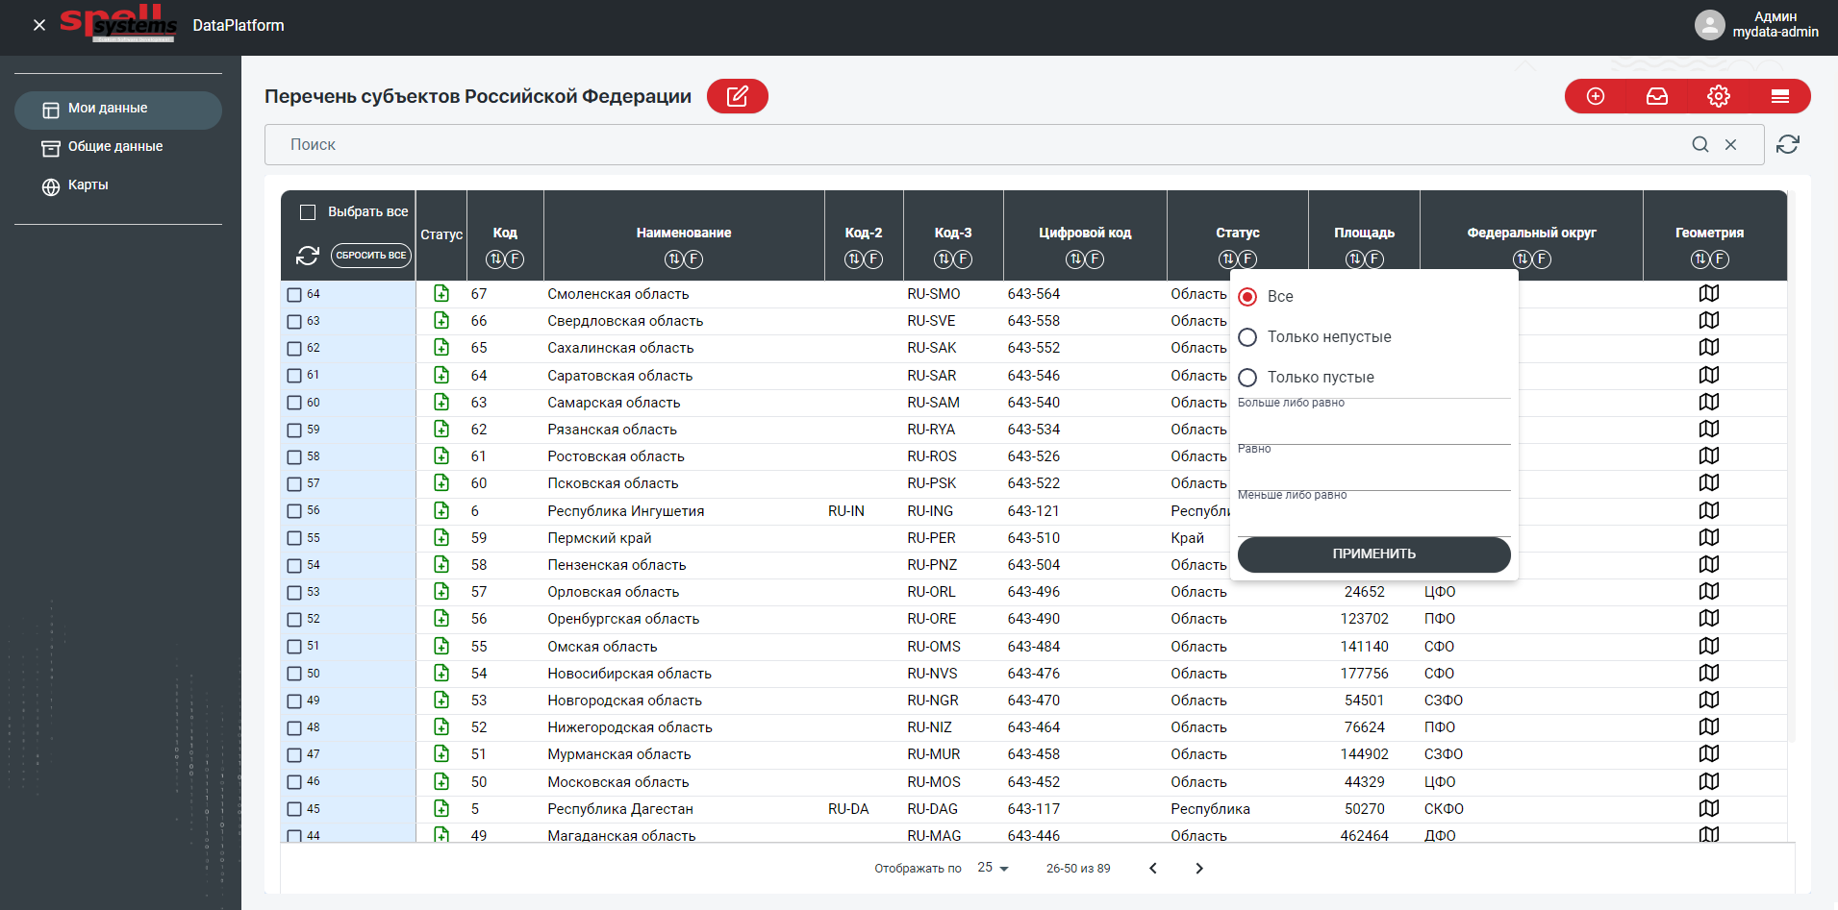Click the refresh icon next to Сбросить все
The image size is (1838, 910).
click(x=308, y=256)
